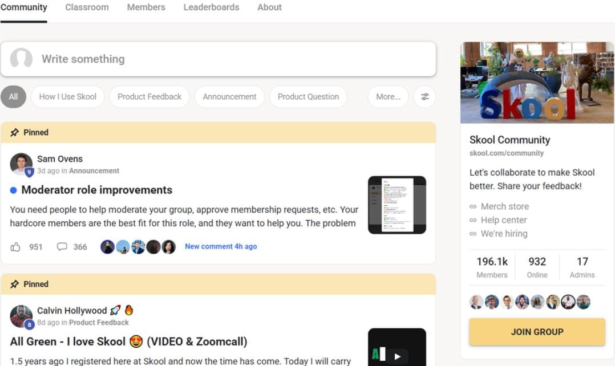Open the All Green - I love Skool post

pos(129,341)
